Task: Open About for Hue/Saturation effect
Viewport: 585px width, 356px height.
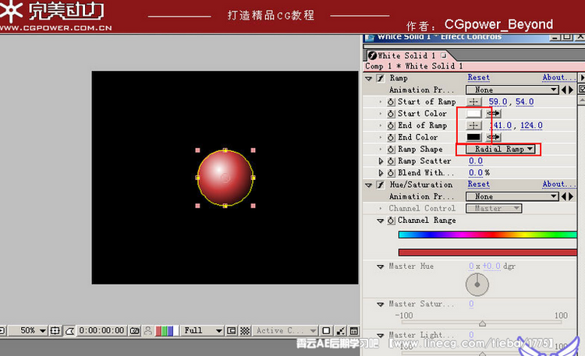Action: (x=558, y=184)
